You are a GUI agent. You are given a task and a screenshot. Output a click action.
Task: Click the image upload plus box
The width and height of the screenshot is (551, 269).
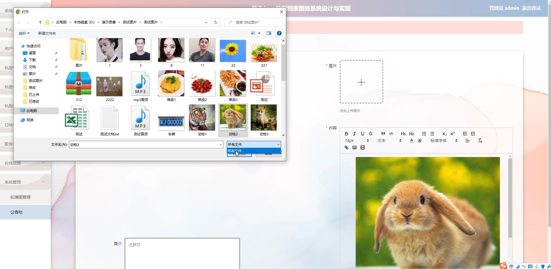(x=361, y=82)
